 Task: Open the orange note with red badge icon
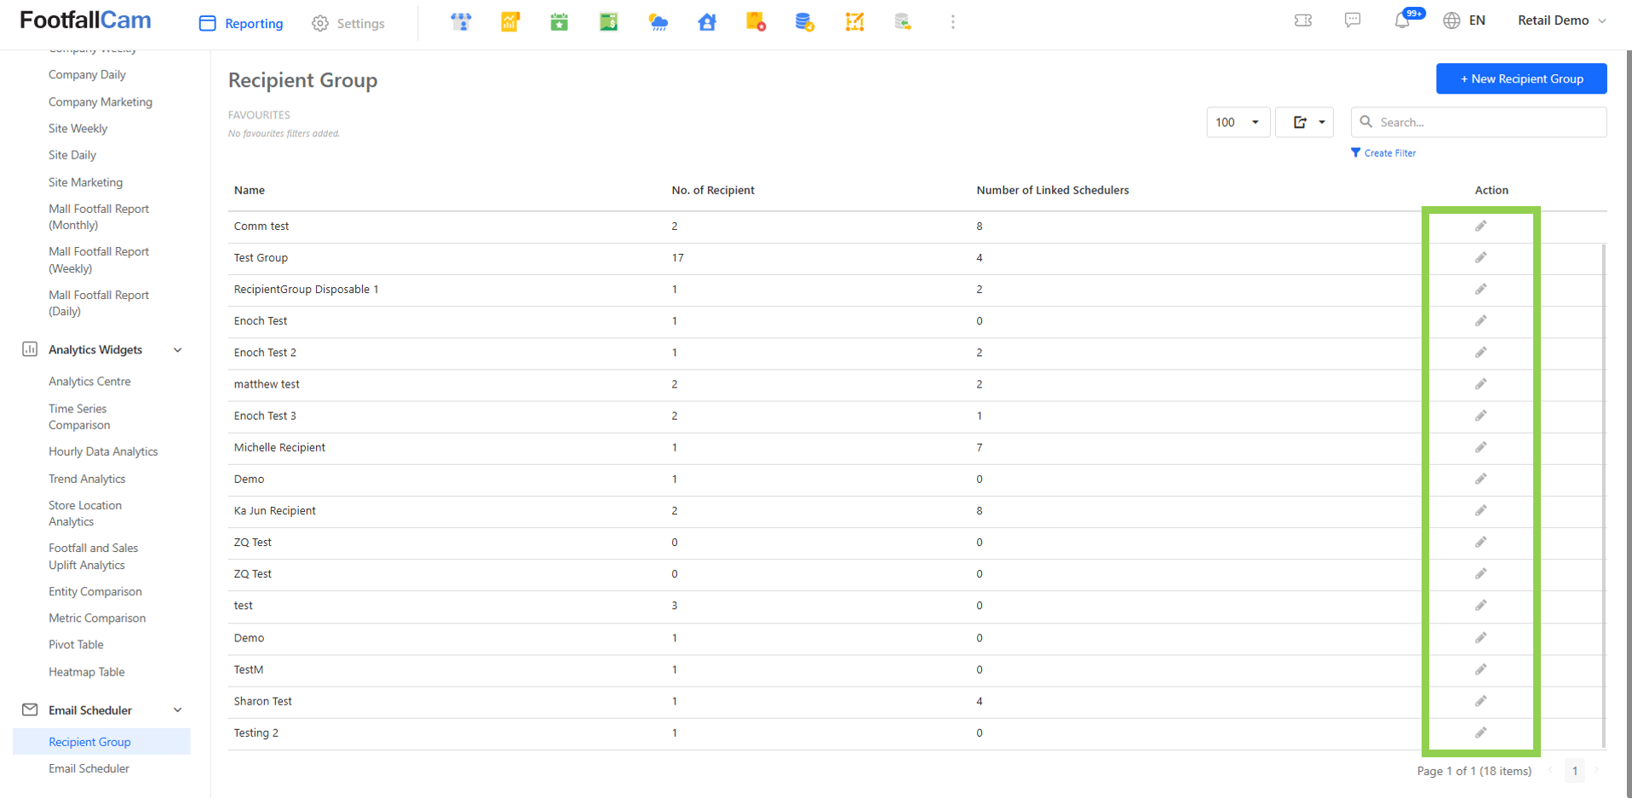756,22
